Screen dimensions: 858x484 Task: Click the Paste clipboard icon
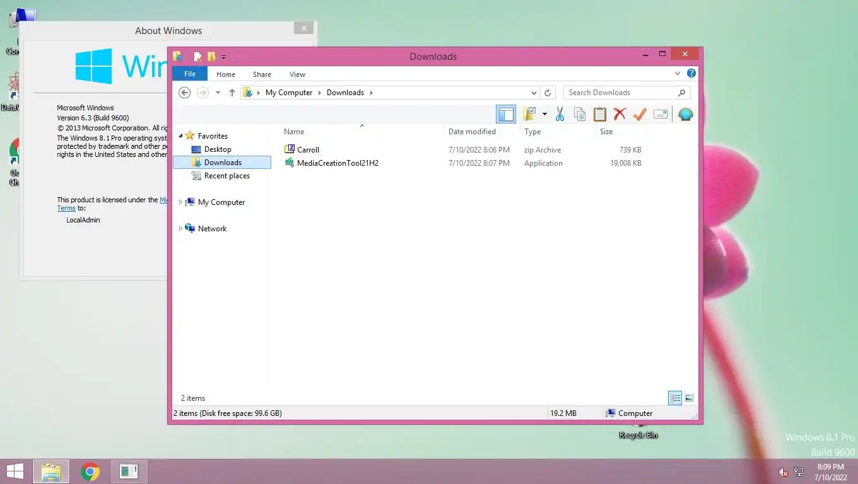(599, 114)
